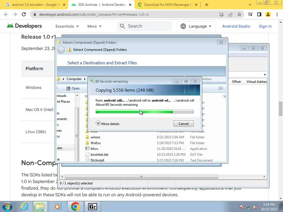The width and height of the screenshot is (283, 212).
Task: Click Action Center flag tray icon
Action: point(242,207)
